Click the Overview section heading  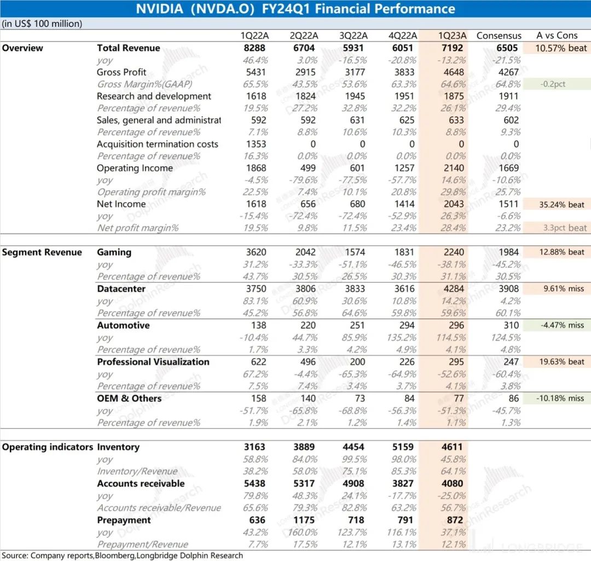click(x=22, y=48)
